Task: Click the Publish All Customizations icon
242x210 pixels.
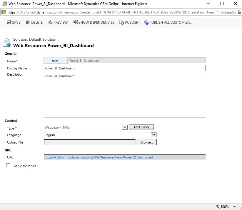Action: pyautogui.click(x=146, y=23)
